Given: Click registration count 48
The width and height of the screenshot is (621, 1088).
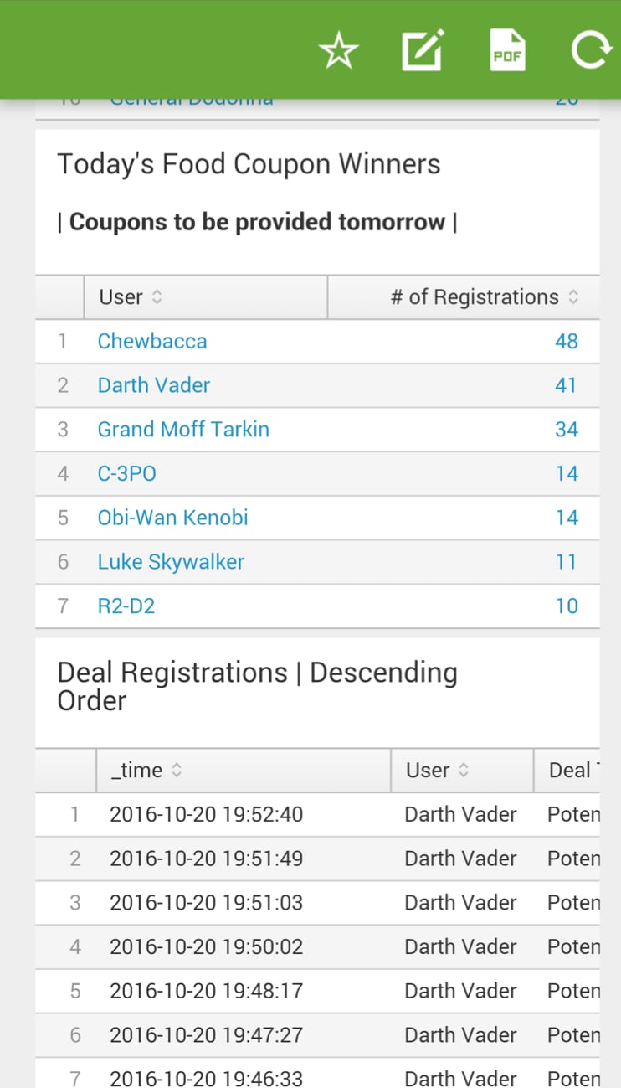Looking at the screenshot, I should 567,342.
